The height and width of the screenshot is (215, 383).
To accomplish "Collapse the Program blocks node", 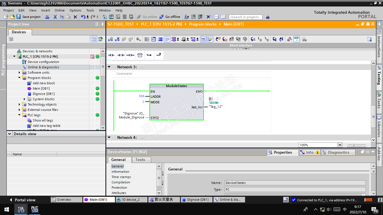I will (19, 78).
